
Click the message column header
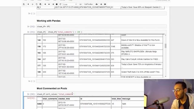click(126, 99)
